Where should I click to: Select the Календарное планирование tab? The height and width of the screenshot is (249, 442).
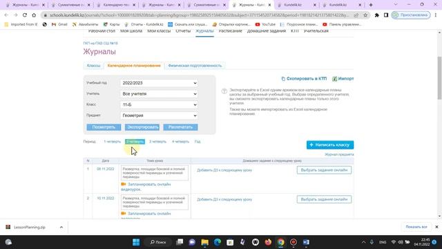coord(134,66)
